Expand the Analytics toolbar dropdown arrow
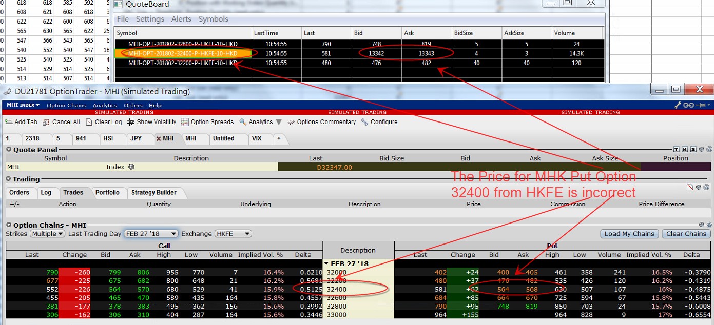 tap(279, 122)
